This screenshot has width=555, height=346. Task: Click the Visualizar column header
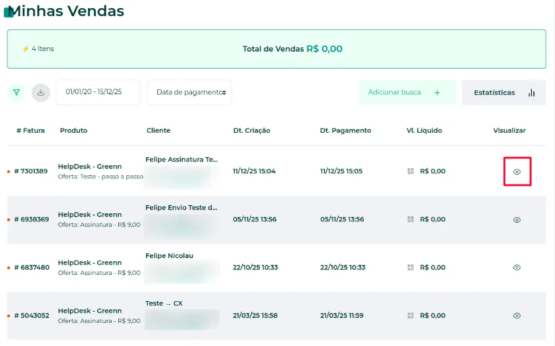[509, 131]
